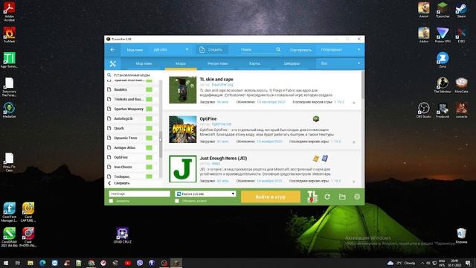
Task: Open the OptiFine author link
Action: (x=222, y=124)
